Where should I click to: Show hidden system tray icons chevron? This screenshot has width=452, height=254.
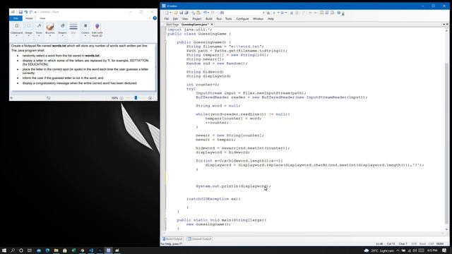point(398,250)
